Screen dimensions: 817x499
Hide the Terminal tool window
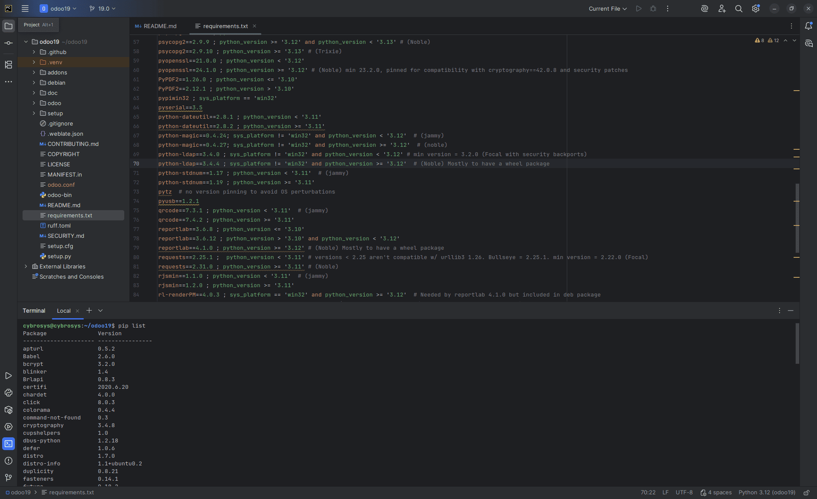[x=791, y=311]
